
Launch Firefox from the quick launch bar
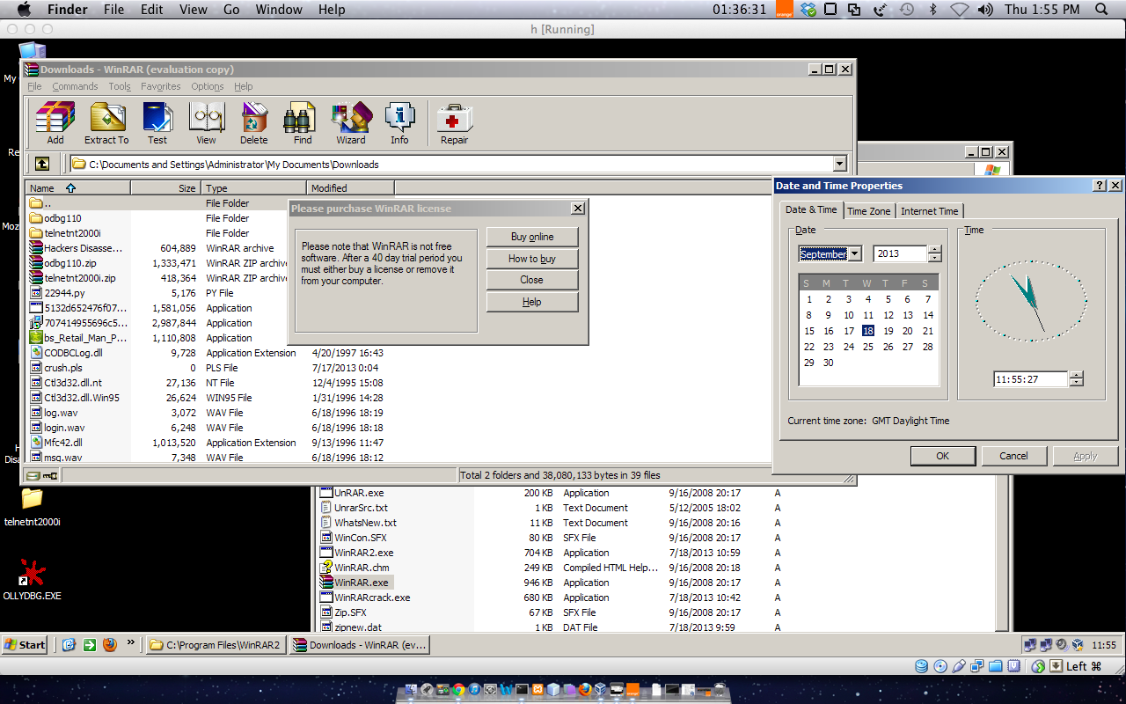(x=110, y=644)
